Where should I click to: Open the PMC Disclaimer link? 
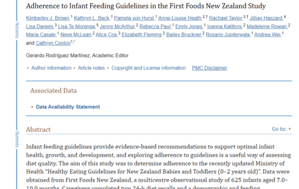pyautogui.click(x=209, y=68)
